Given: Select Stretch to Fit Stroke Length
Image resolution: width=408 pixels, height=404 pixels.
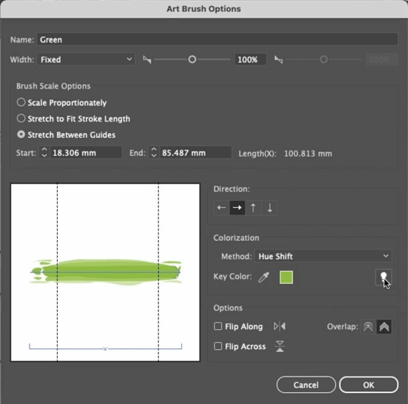Looking at the screenshot, I should pyautogui.click(x=21, y=118).
